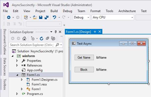This screenshot has width=151, height=97.
Task: Open the File menu
Action: click(5, 11)
